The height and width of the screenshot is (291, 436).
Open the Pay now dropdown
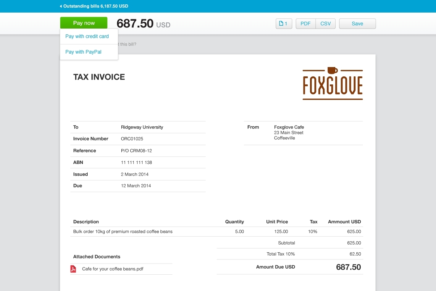pyautogui.click(x=84, y=23)
